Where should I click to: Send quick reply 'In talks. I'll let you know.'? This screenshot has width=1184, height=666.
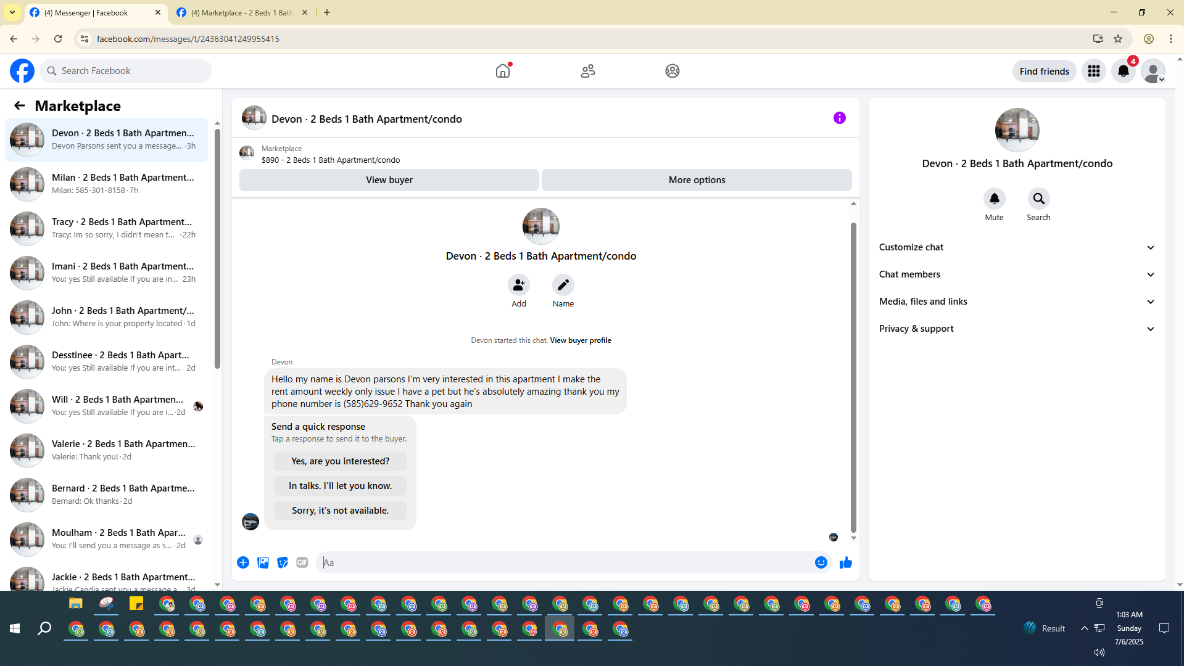(x=340, y=486)
